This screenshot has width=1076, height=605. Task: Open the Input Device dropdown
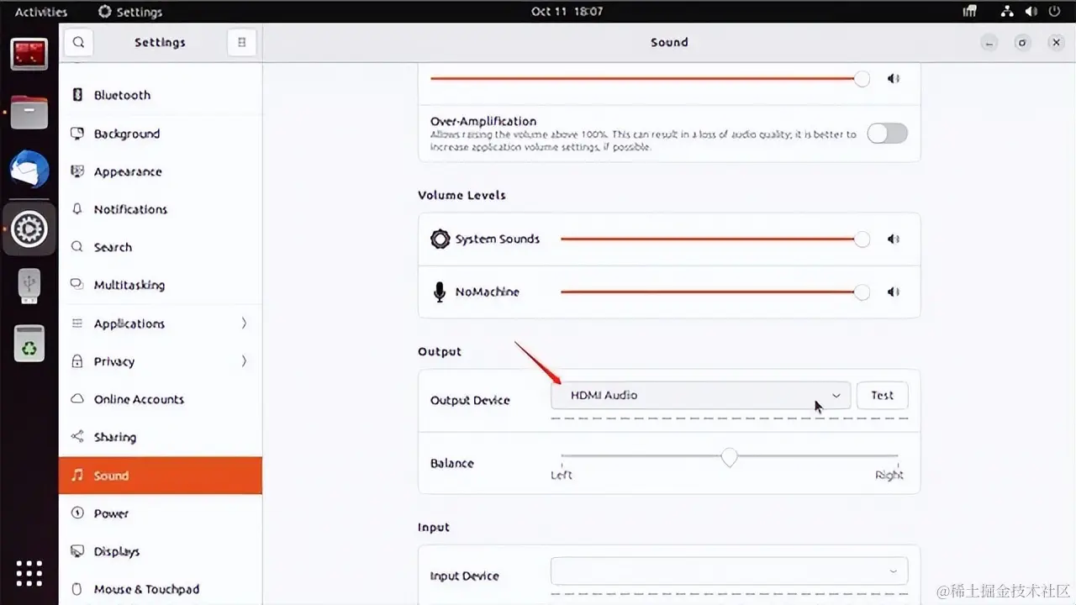[729, 571]
